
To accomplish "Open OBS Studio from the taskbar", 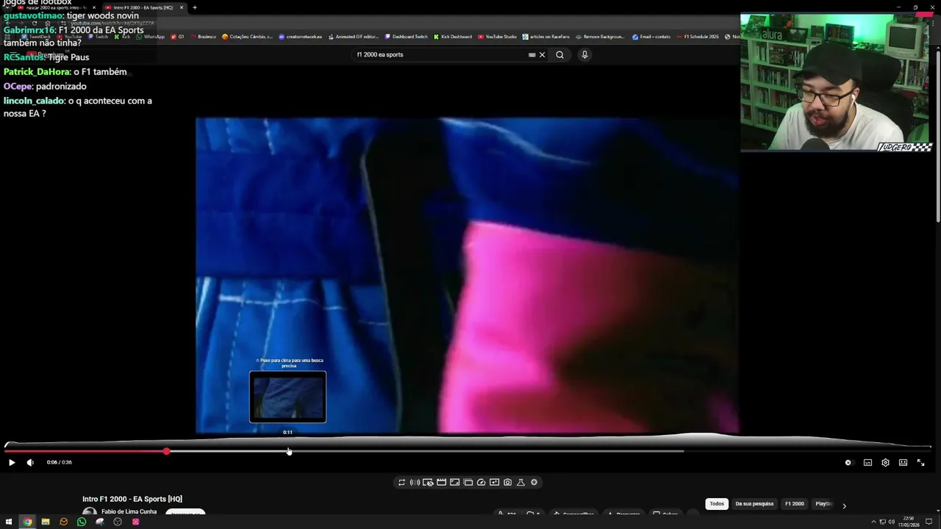I will click(x=118, y=522).
